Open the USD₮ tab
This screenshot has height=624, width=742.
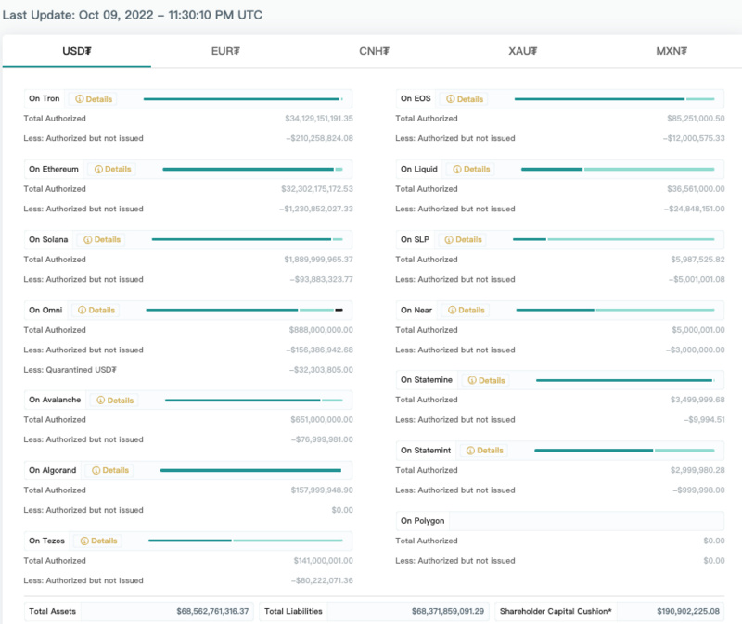tap(76, 51)
